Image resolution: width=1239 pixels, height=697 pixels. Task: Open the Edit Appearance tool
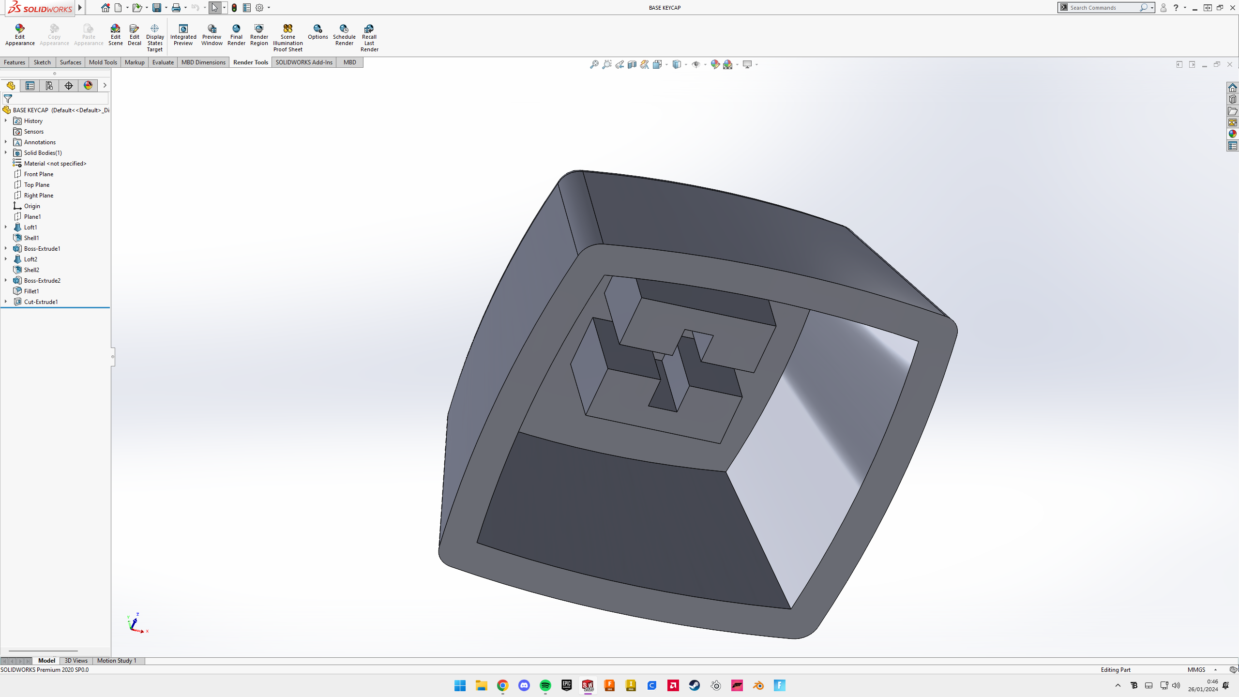(20, 35)
